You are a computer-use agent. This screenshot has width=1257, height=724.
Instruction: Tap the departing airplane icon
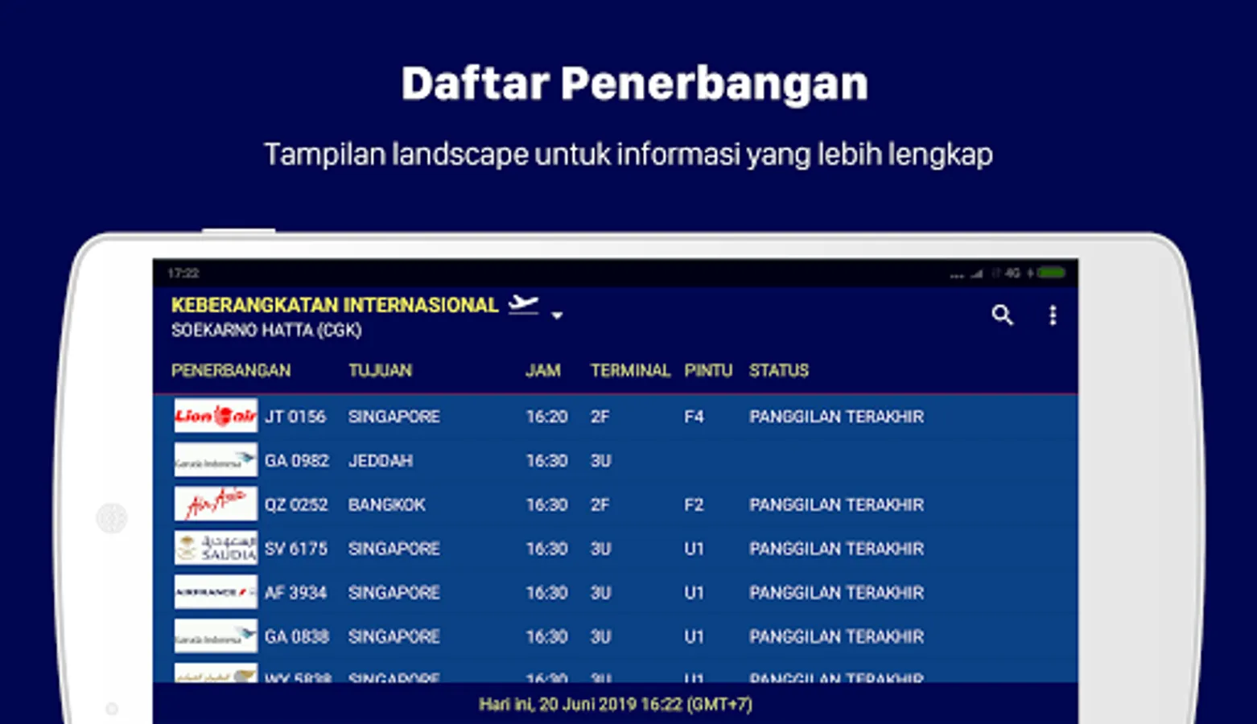pyautogui.click(x=524, y=304)
